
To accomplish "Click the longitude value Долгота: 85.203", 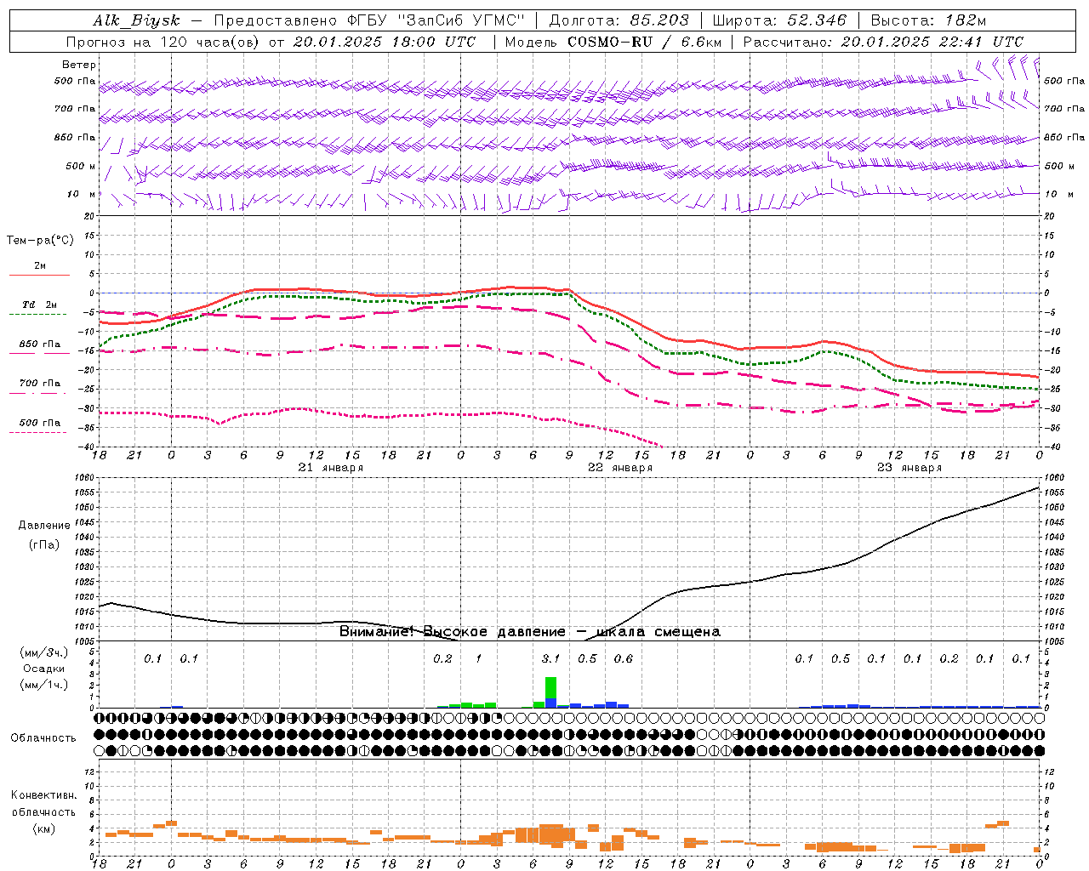I will (619, 21).
